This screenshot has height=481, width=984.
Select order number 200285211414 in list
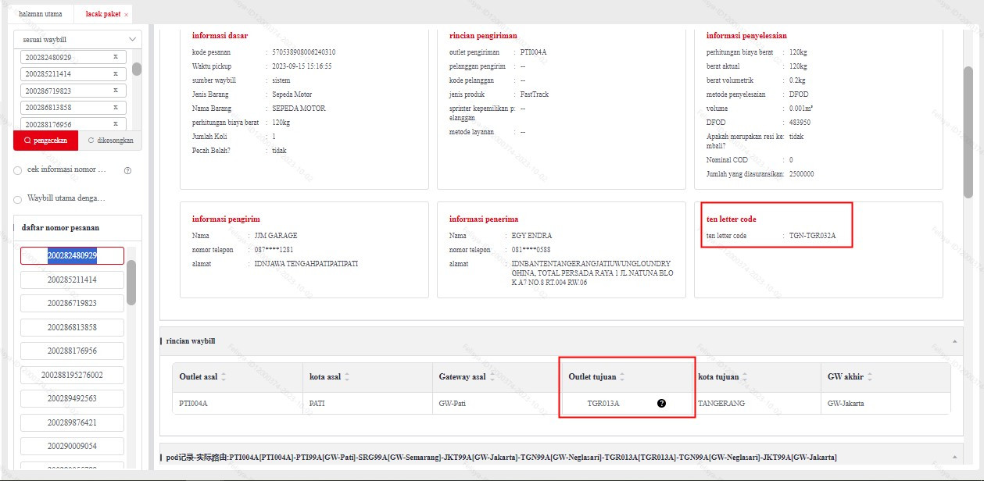point(72,280)
